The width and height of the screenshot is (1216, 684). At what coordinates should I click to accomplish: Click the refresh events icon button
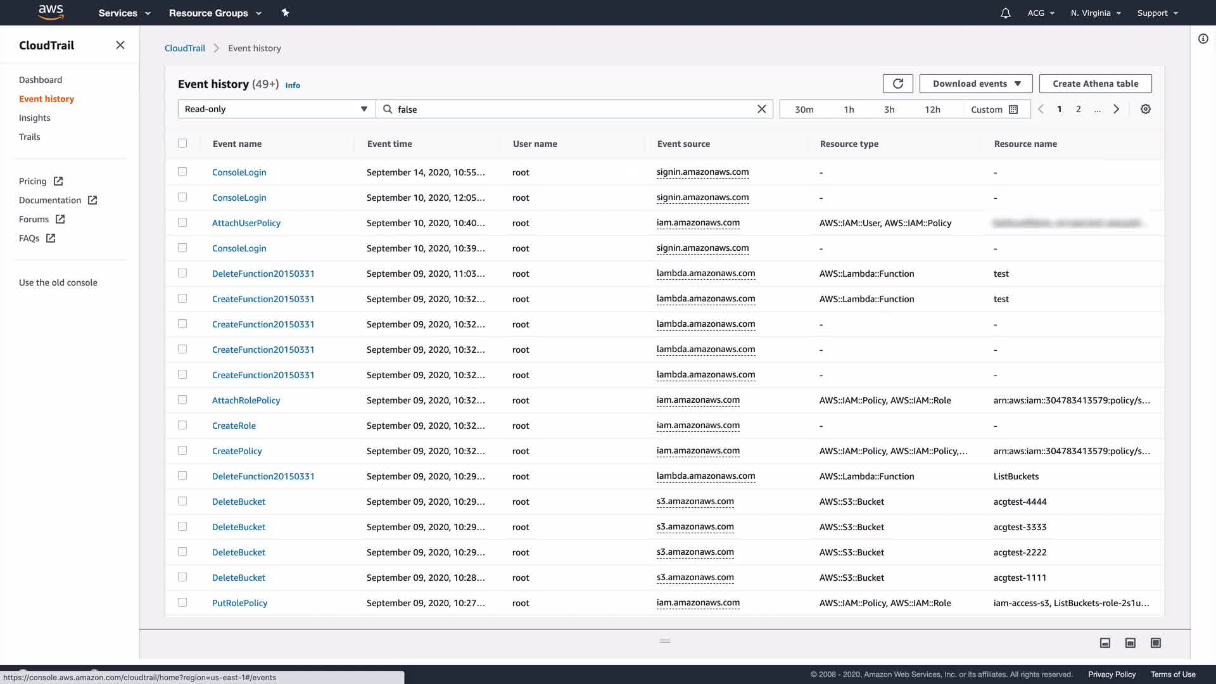897,84
